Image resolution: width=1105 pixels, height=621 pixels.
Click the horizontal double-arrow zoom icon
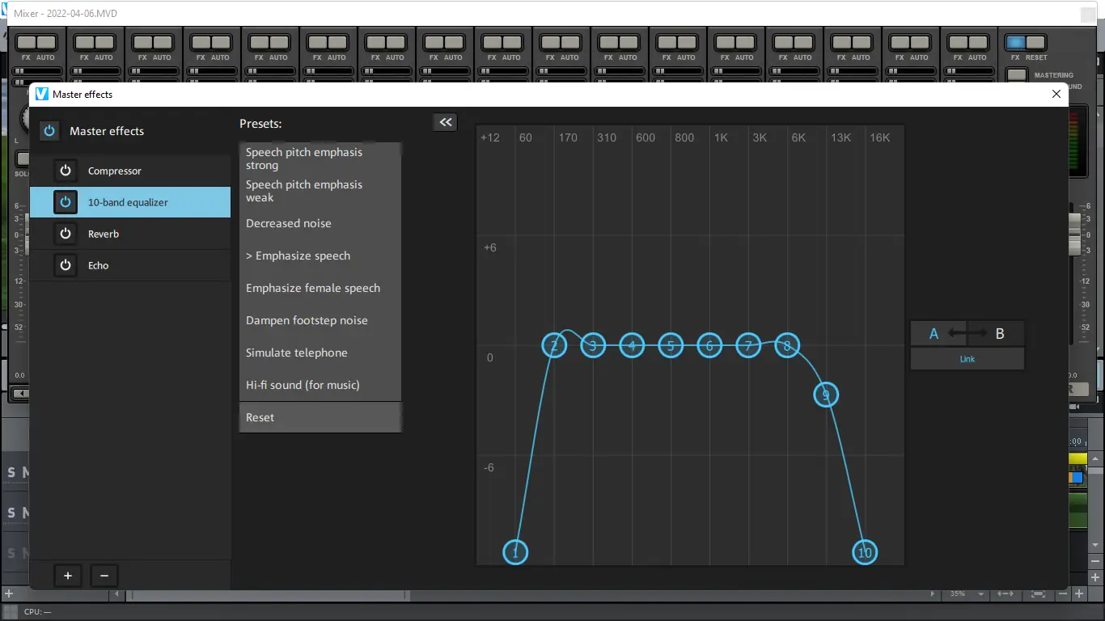click(x=1006, y=594)
